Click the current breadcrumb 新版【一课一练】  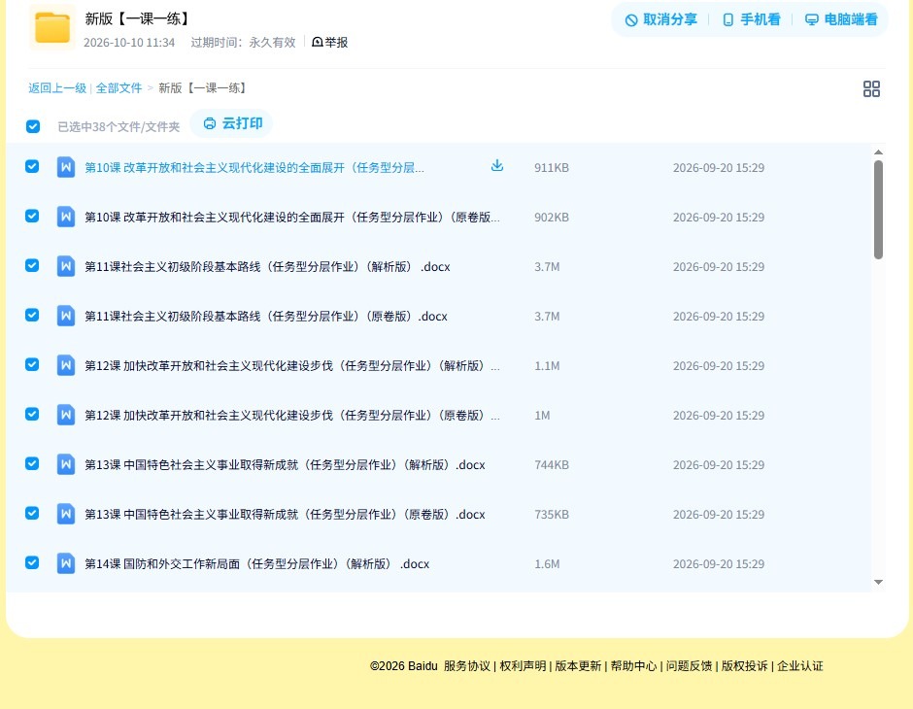[x=203, y=88]
